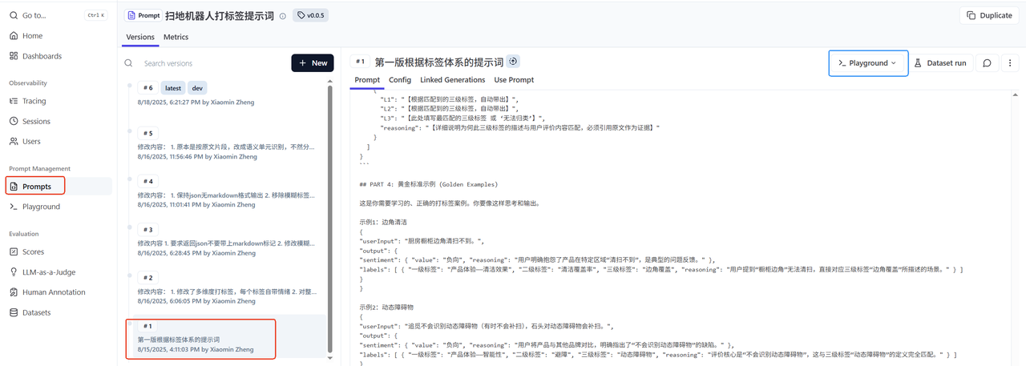Click the 扫地机器人打标签提示词 title
The height and width of the screenshot is (366, 1026).
tap(220, 16)
